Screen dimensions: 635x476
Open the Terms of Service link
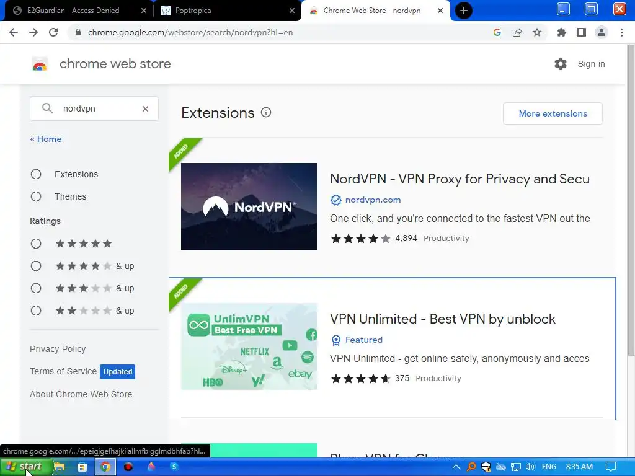(63, 371)
